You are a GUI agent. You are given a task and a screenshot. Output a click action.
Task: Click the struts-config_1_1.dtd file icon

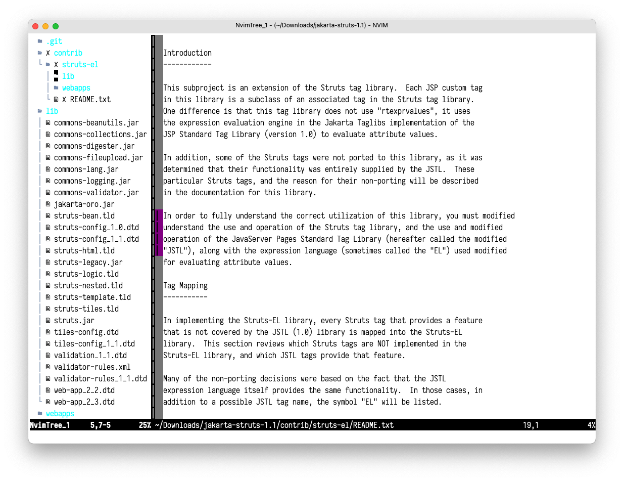click(48, 239)
